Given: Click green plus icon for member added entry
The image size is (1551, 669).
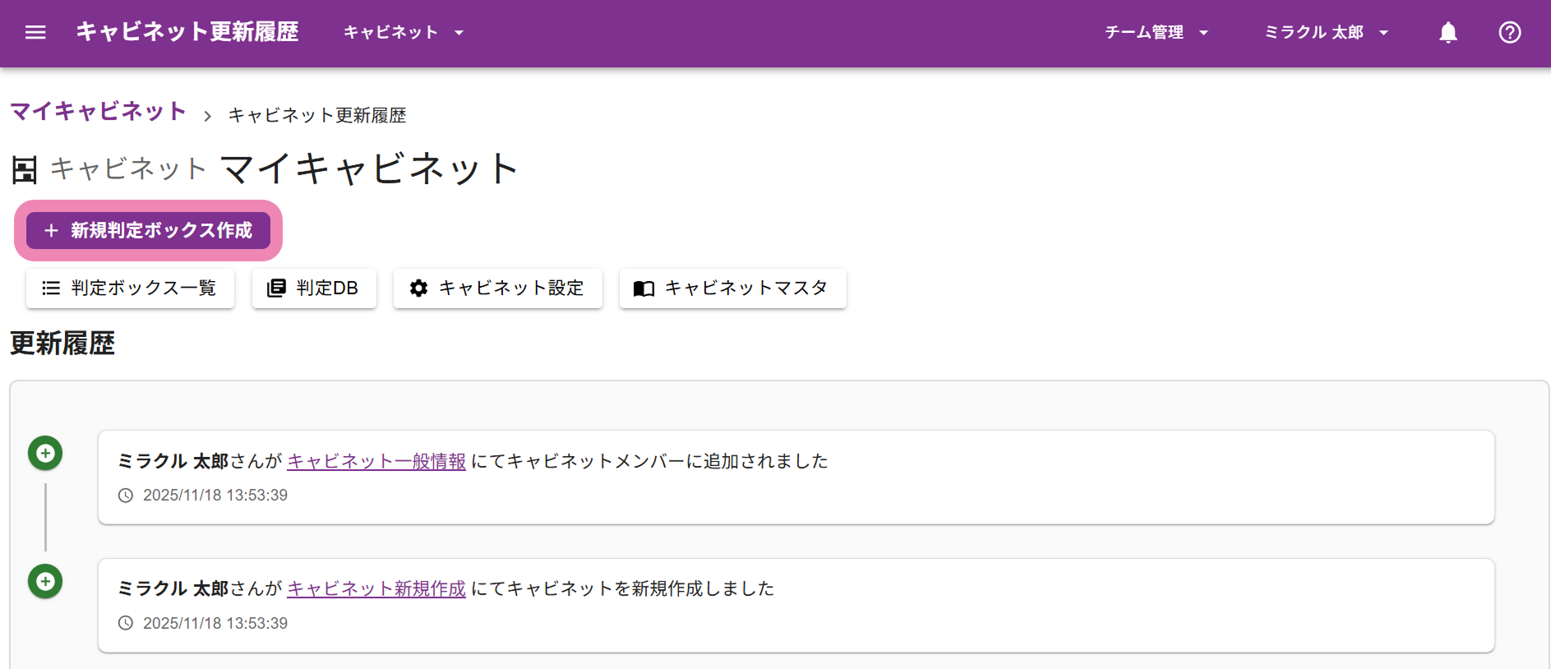Looking at the screenshot, I should pyautogui.click(x=45, y=453).
